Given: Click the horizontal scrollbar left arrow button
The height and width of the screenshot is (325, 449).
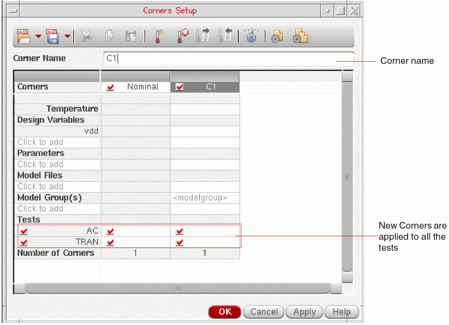Looking at the screenshot, I should click(20, 289).
